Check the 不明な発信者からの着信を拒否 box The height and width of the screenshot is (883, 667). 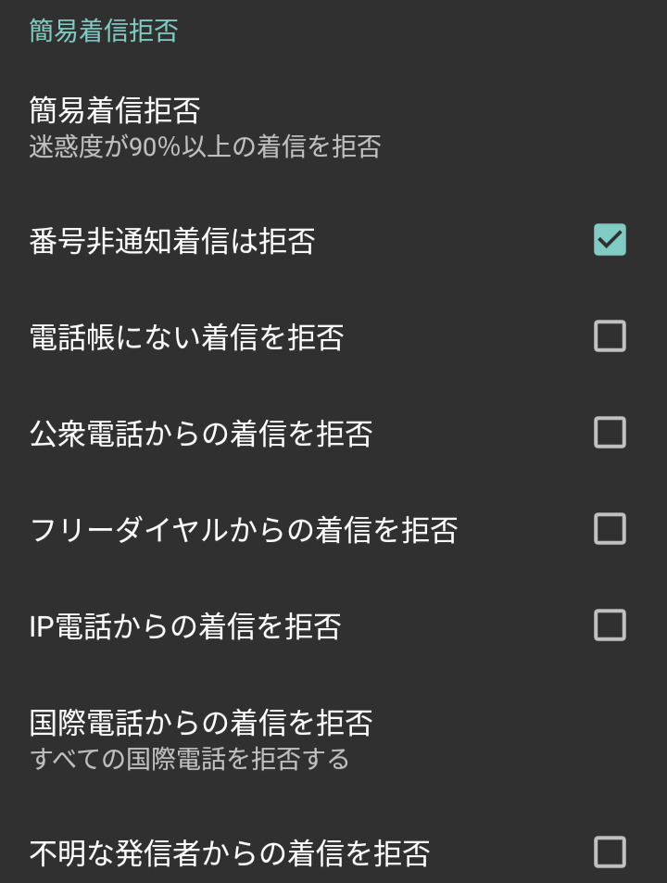[x=610, y=851]
